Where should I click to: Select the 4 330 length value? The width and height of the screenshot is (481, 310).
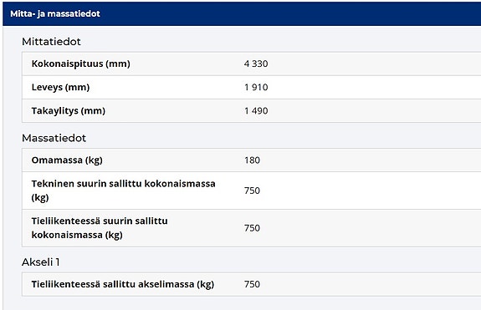coord(256,64)
